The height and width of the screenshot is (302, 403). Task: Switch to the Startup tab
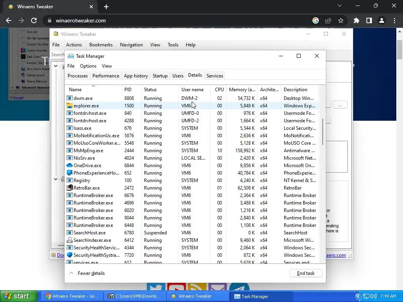click(x=160, y=76)
